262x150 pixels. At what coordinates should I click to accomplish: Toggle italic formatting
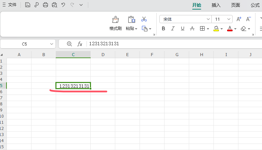point(173,29)
